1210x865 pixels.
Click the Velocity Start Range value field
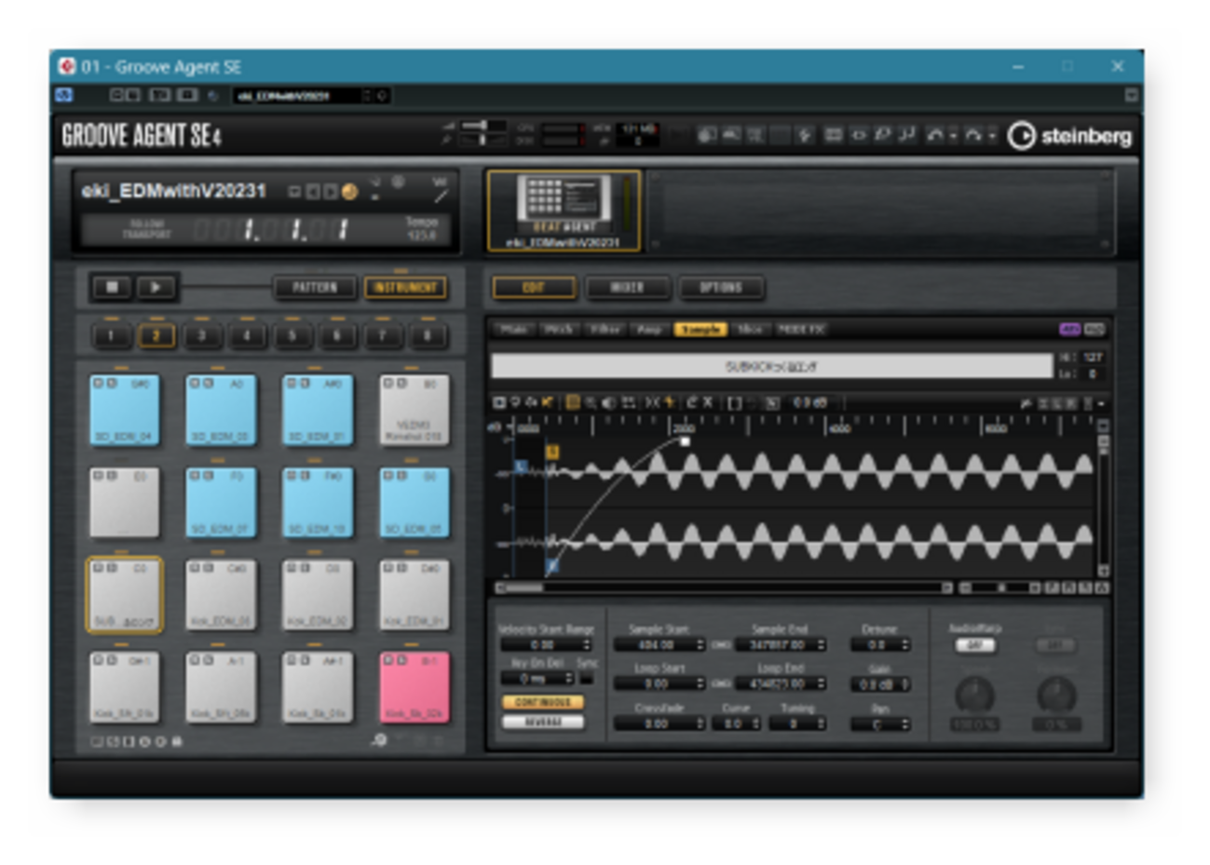click(x=546, y=644)
